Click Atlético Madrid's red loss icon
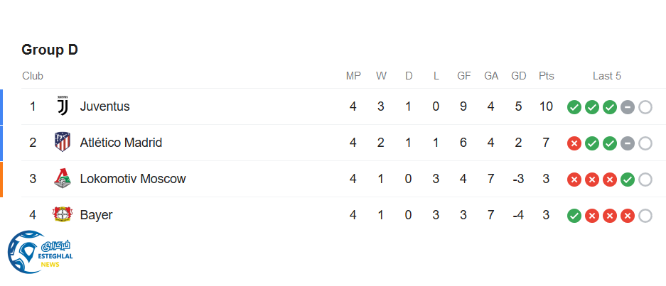This screenshot has height=286, width=666. [574, 143]
